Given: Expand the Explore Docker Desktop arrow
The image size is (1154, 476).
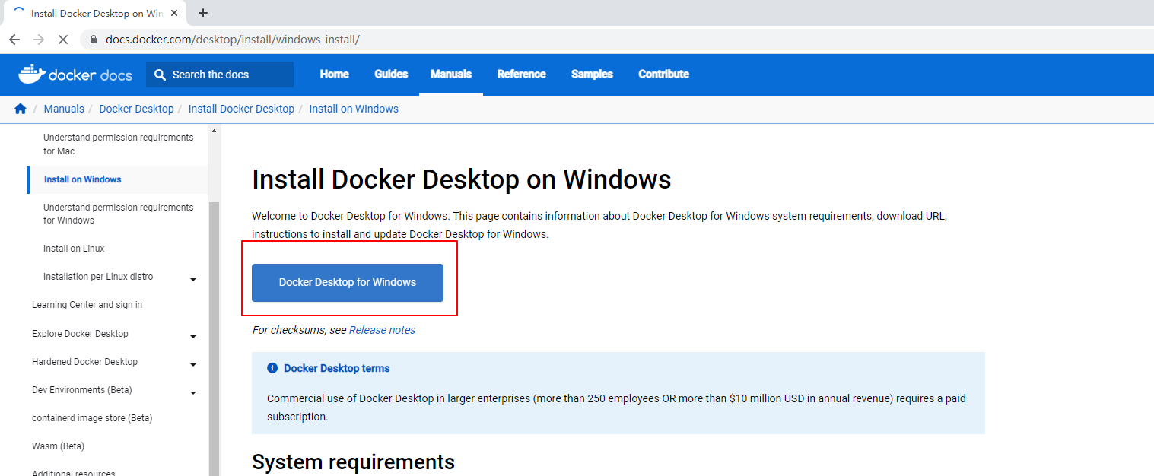Looking at the screenshot, I should (x=193, y=337).
